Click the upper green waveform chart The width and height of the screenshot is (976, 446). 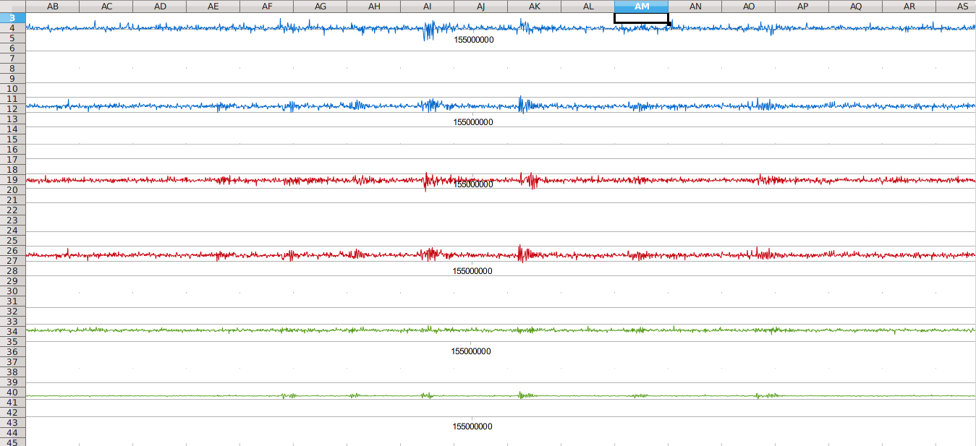501,330
